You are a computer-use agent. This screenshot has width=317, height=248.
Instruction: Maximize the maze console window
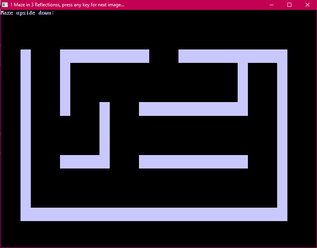point(289,5)
